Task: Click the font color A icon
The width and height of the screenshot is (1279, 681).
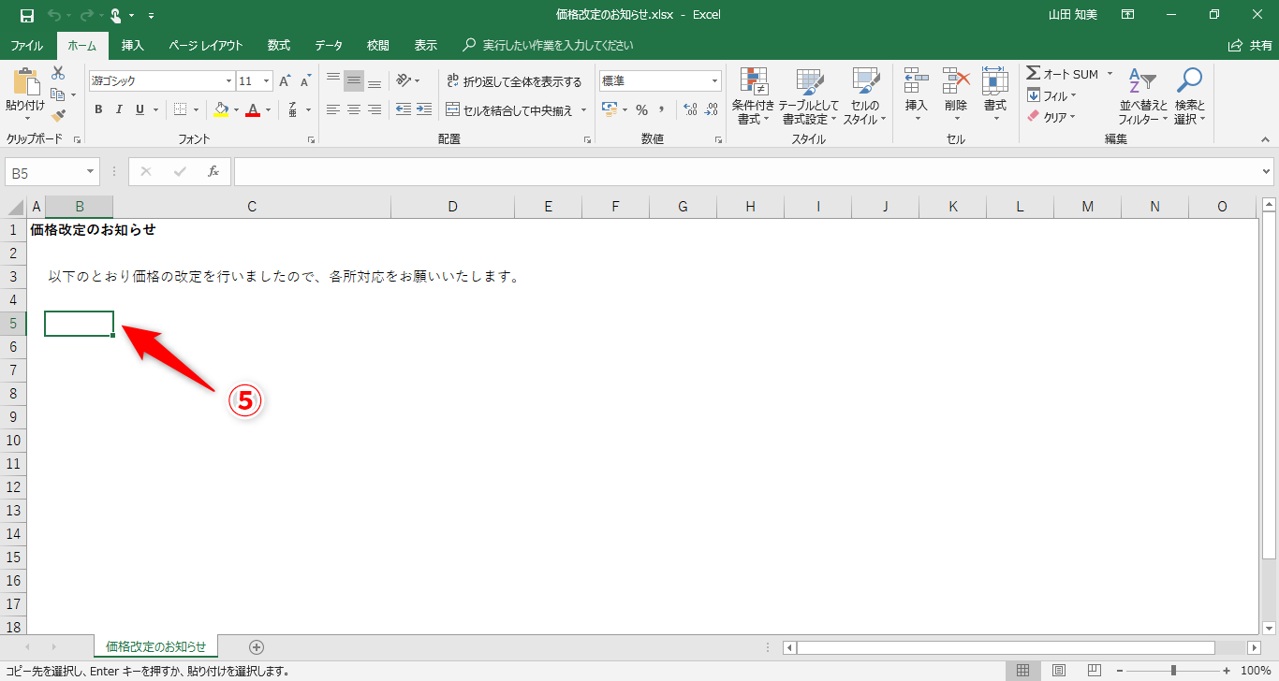Action: point(252,109)
